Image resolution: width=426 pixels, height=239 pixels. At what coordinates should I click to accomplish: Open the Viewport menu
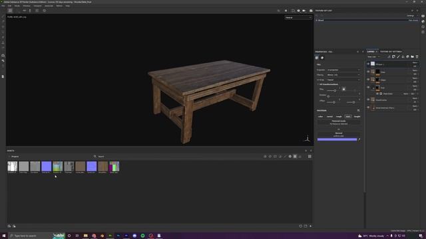pos(37,6)
